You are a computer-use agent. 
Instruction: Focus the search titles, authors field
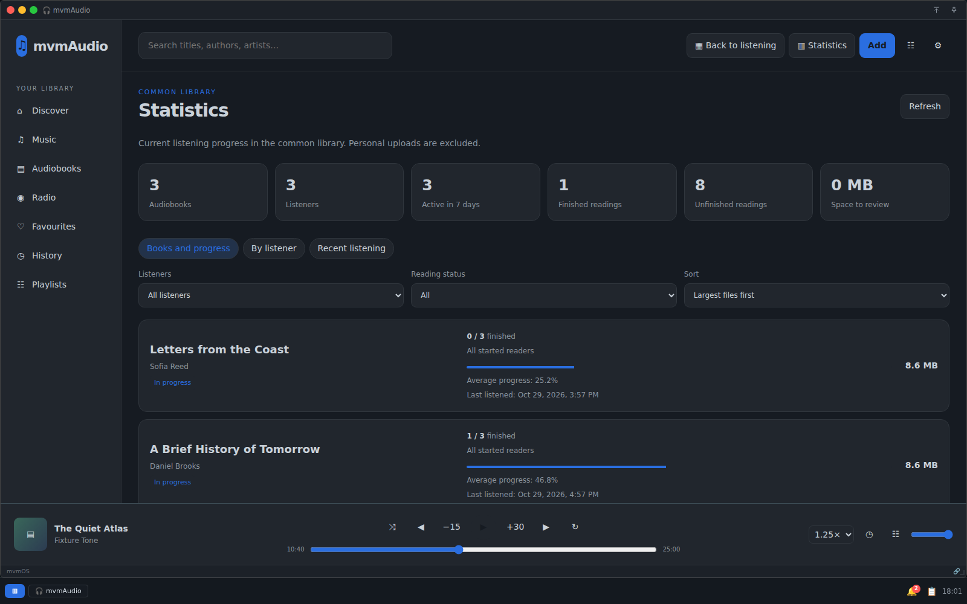pyautogui.click(x=265, y=45)
